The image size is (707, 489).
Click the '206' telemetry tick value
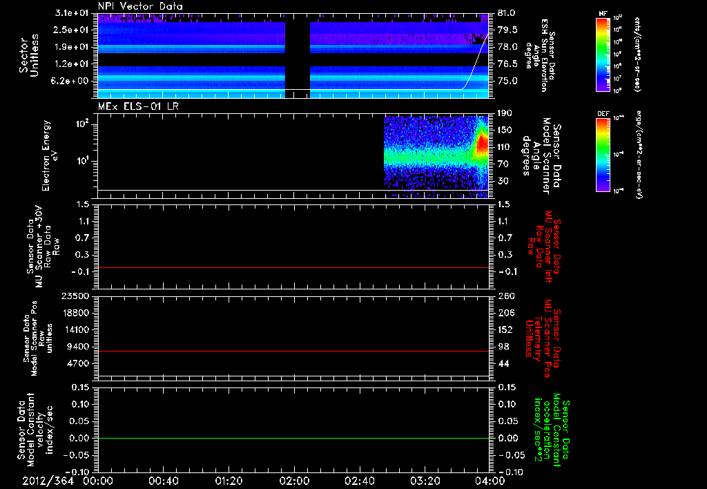coord(505,313)
